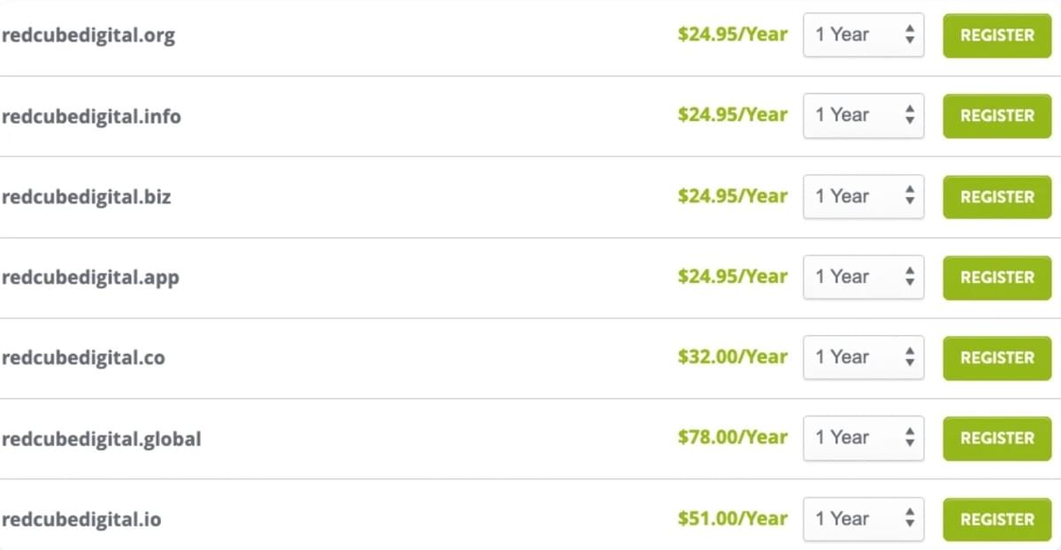Register the redcubedigital.biz domain
Viewport: 1061px width, 550px height.
coord(996,197)
